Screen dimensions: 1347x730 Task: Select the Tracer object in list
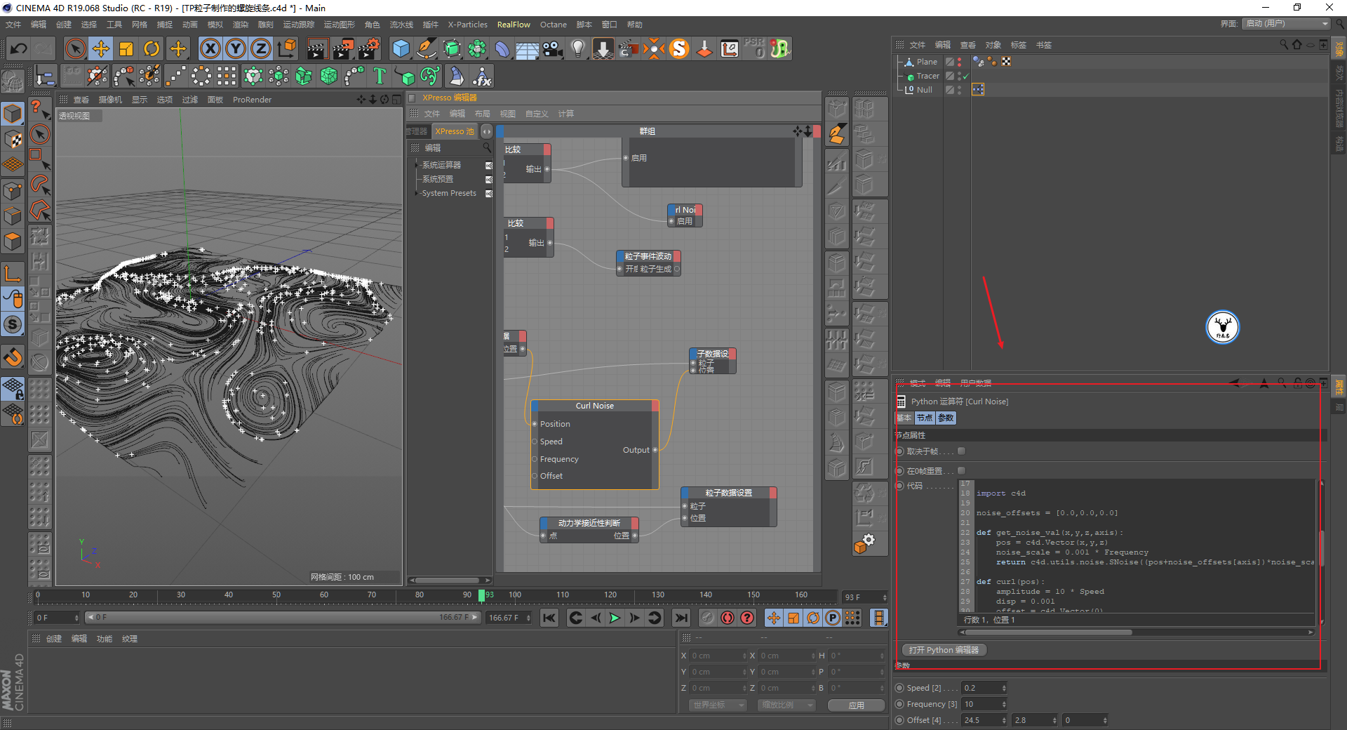(x=927, y=76)
